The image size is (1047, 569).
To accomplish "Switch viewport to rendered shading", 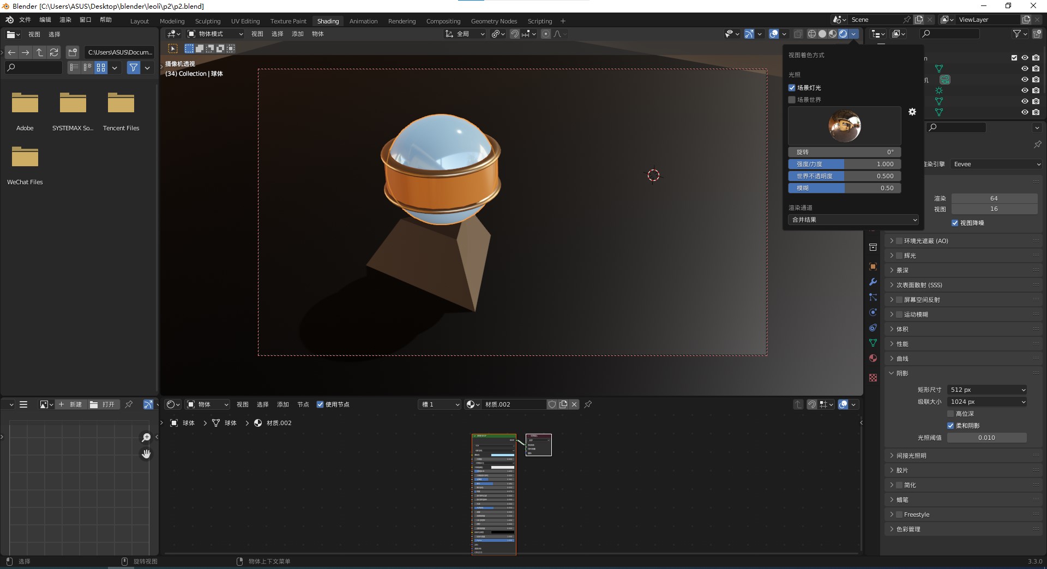I will (843, 34).
